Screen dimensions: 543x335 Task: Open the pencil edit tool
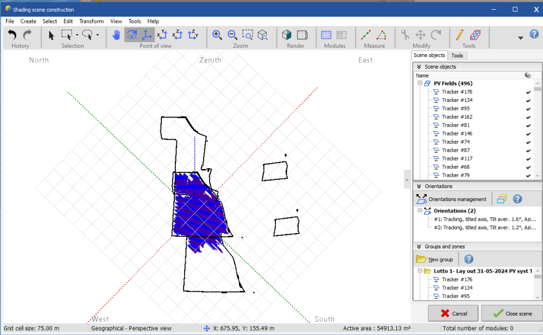click(460, 35)
